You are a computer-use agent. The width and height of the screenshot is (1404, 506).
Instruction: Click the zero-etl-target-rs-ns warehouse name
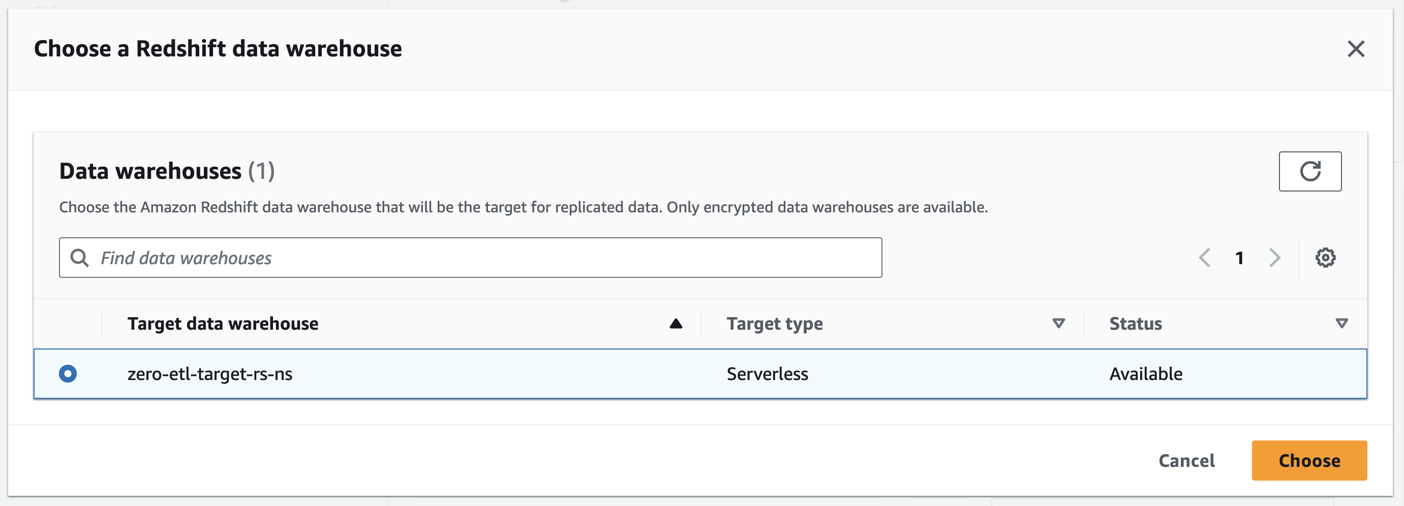tap(210, 373)
